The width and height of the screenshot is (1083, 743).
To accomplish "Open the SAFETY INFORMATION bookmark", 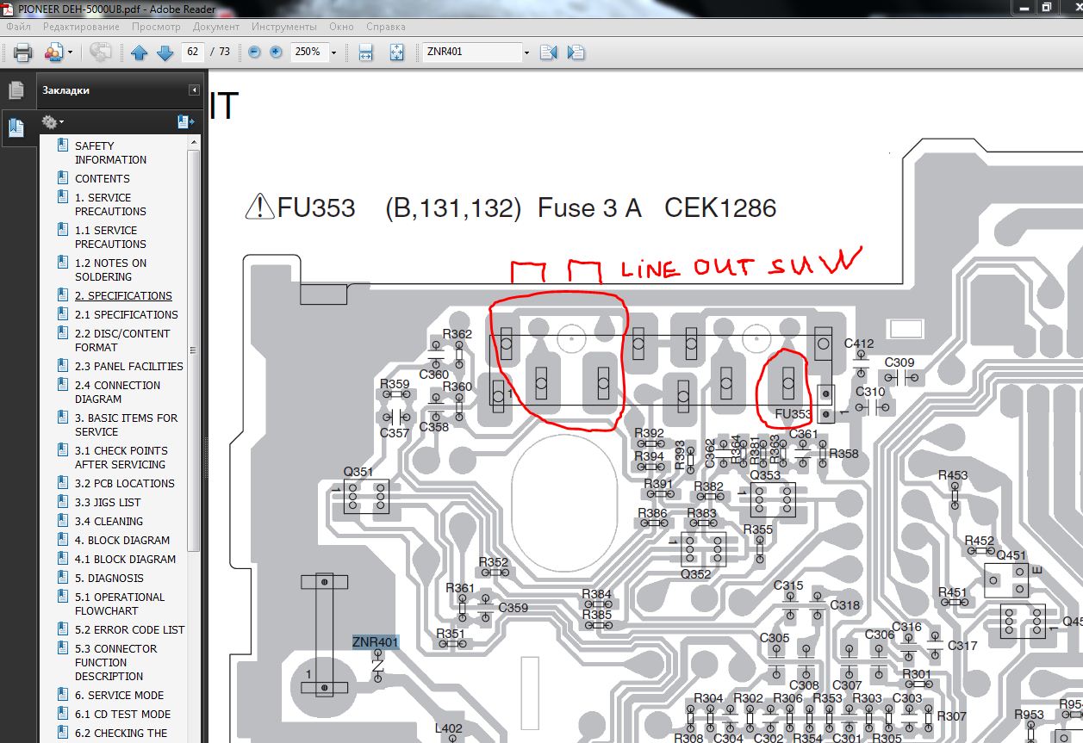I will (110, 153).
